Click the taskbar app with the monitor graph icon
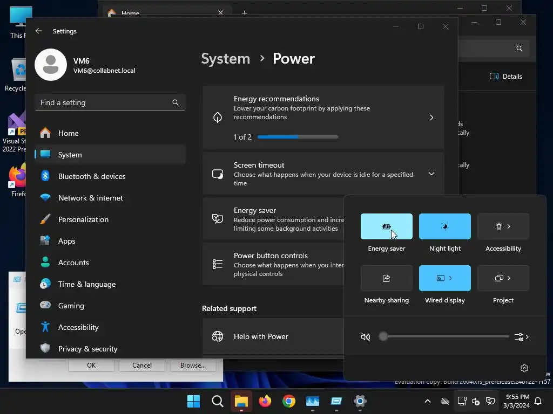This screenshot has width=553, height=414. [x=313, y=401]
